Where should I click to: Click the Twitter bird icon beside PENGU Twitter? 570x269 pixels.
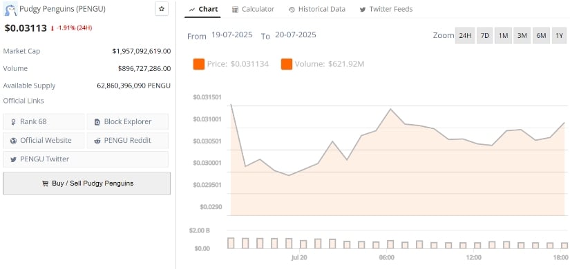13,159
